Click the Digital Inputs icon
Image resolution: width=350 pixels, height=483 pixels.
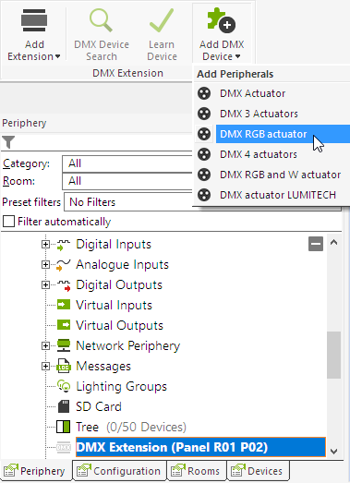tap(64, 245)
